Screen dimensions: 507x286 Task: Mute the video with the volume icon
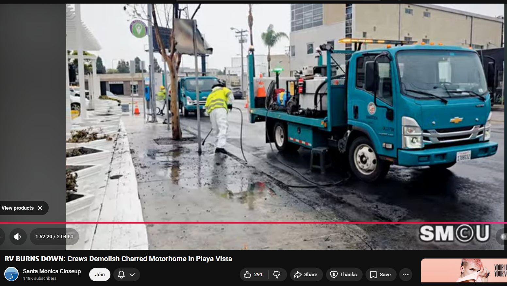coord(18,237)
